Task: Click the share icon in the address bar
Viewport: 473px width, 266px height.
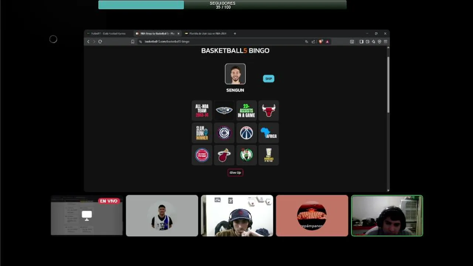Action: [x=313, y=42]
